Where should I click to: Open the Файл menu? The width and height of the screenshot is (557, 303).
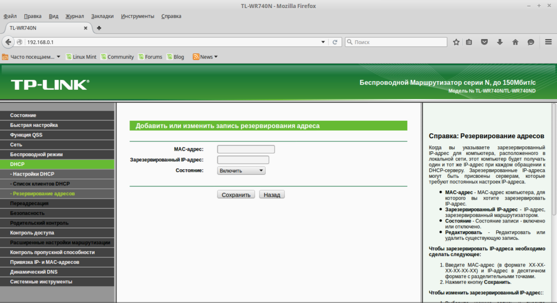pos(10,16)
